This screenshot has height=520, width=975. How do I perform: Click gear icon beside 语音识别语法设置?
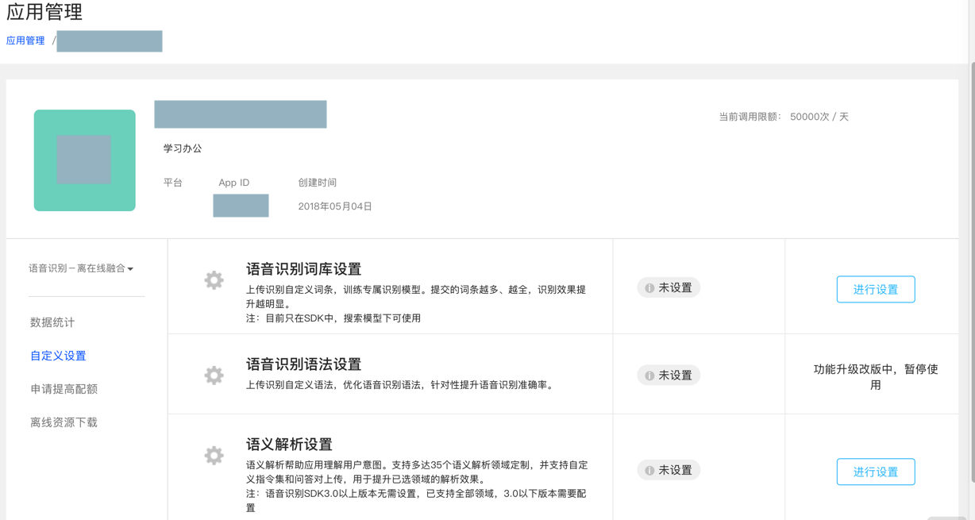[x=214, y=375]
